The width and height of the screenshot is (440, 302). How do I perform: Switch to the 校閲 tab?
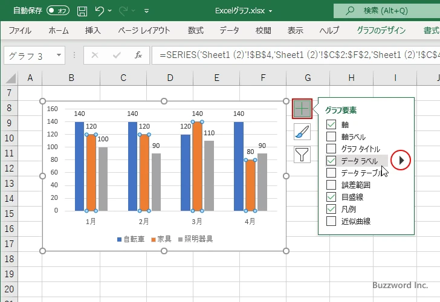click(264, 30)
